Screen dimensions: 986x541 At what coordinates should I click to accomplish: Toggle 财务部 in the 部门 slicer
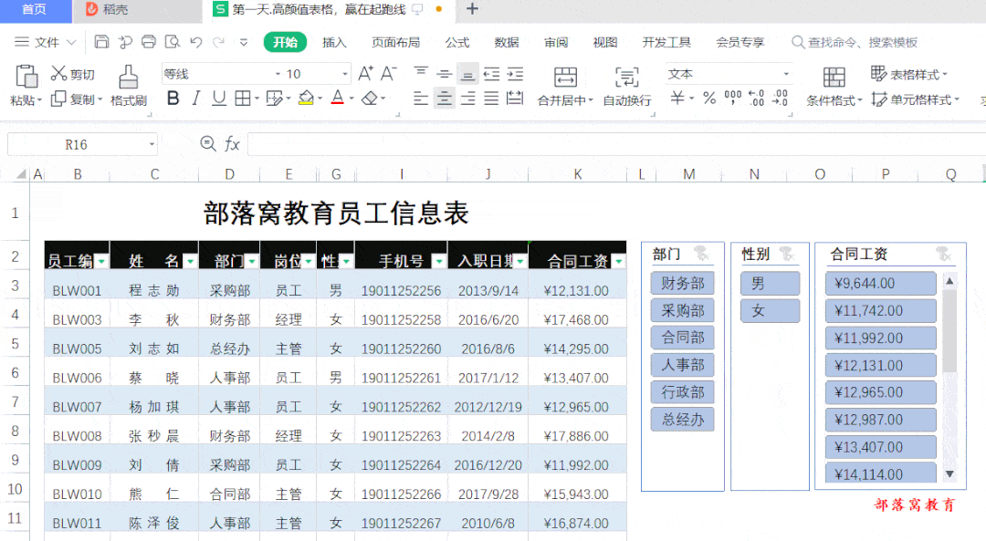pos(682,283)
